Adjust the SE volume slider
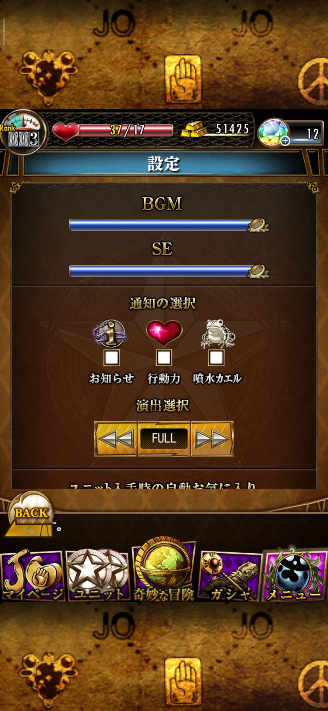Image resolution: width=328 pixels, height=711 pixels. click(x=169, y=271)
